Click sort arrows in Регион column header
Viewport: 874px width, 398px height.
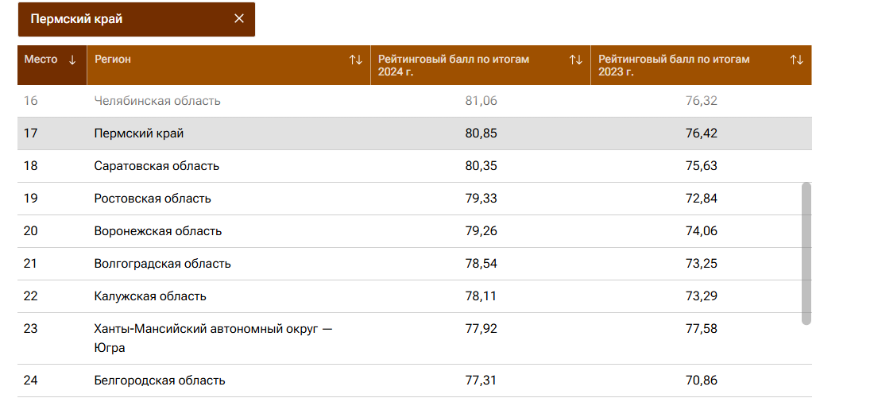coord(355,60)
